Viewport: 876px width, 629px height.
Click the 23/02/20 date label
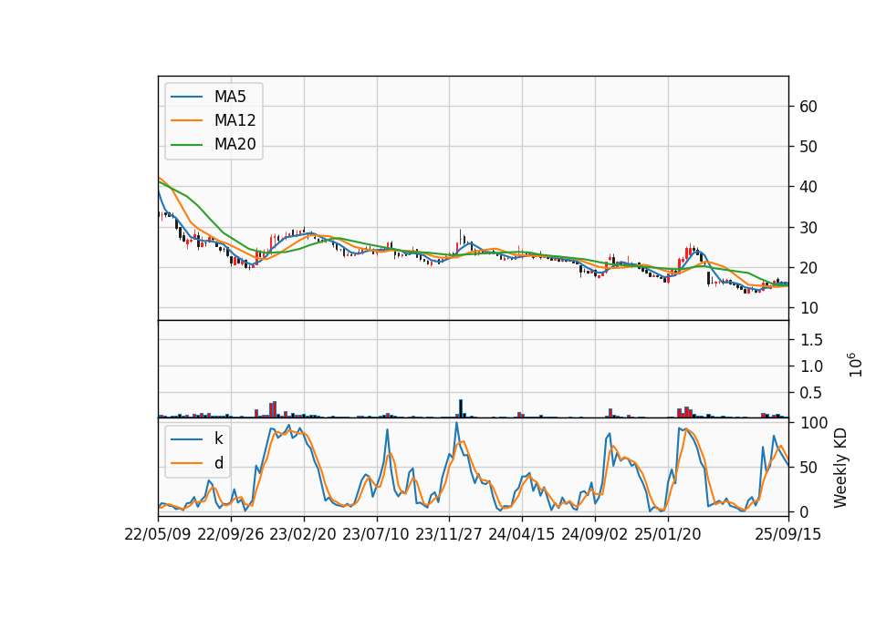tap(303, 534)
